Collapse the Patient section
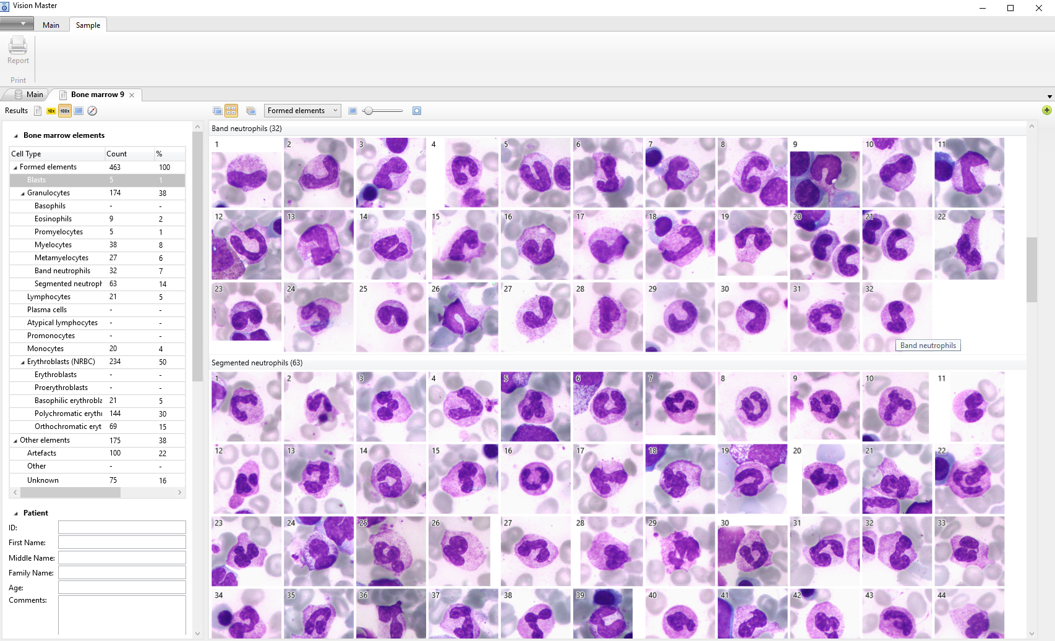1055x641 pixels. pyautogui.click(x=15, y=514)
